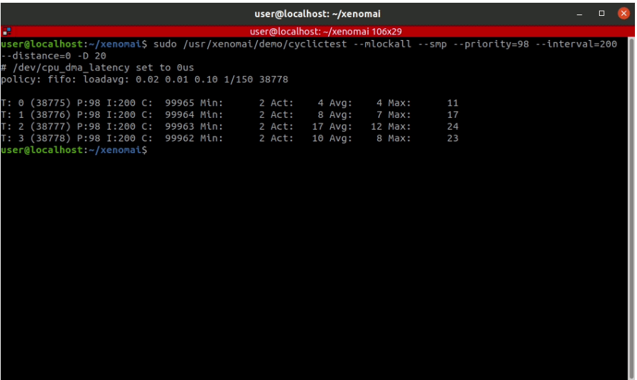Click the Max value 24 for thread 2
This screenshot has height=380, width=637.
452,126
